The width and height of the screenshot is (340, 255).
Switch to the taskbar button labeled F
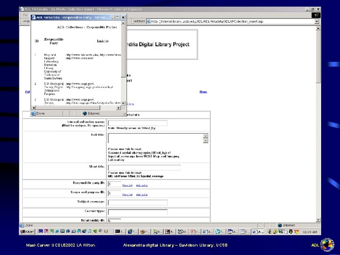[x=145, y=231]
